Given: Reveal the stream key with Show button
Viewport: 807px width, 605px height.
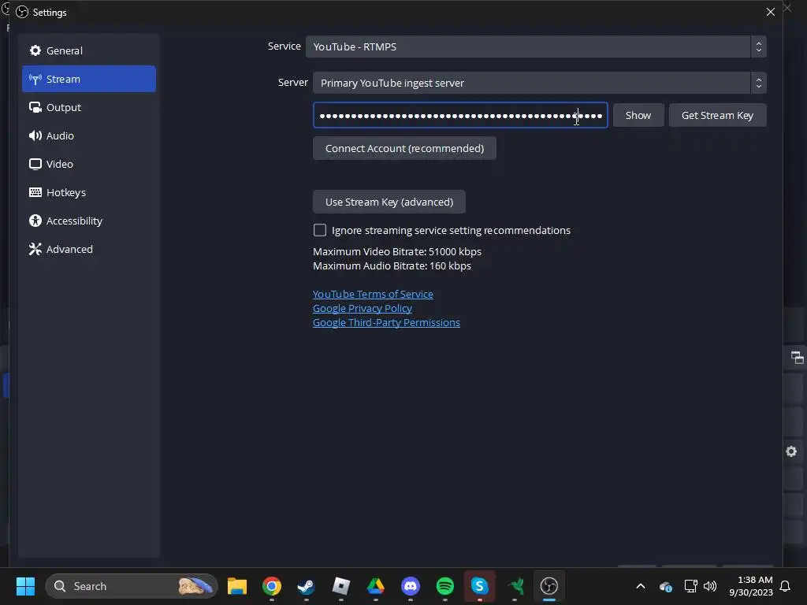Looking at the screenshot, I should pyautogui.click(x=638, y=115).
